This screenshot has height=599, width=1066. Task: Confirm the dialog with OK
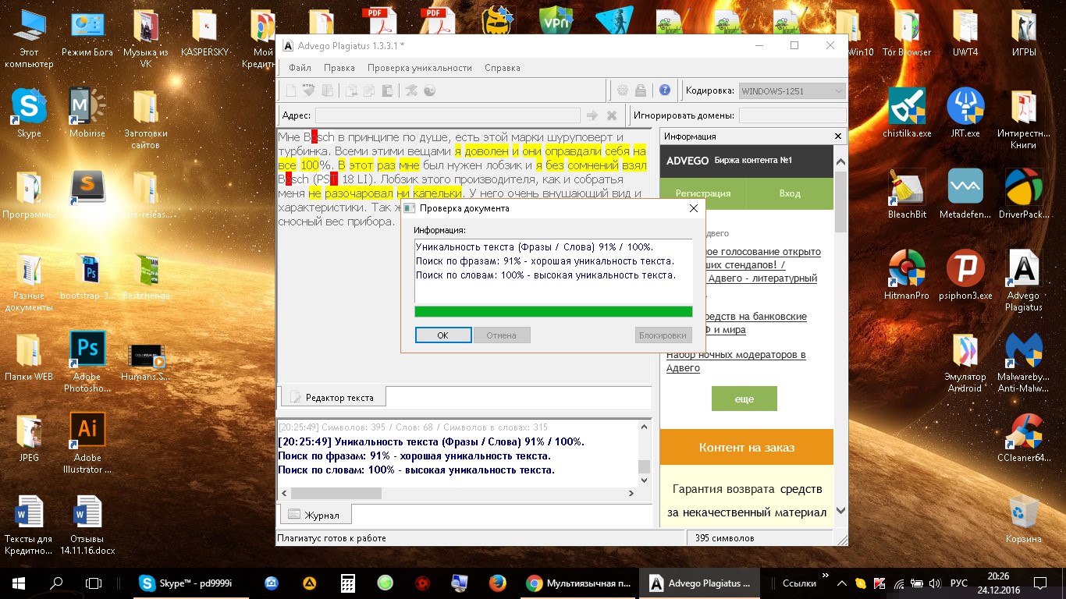[x=443, y=335]
